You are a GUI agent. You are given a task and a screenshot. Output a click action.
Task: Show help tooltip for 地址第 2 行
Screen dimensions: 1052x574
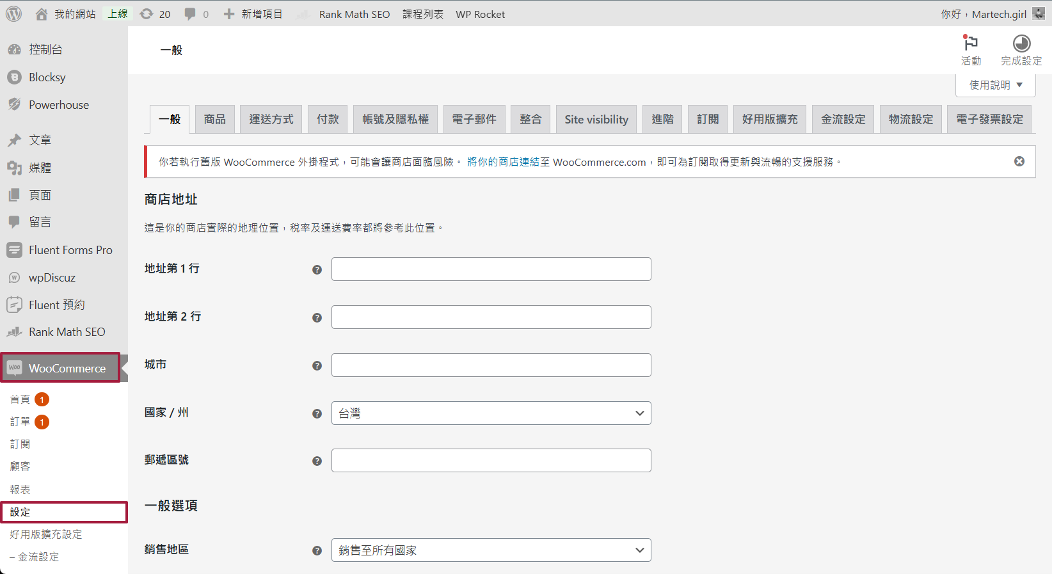coord(317,317)
